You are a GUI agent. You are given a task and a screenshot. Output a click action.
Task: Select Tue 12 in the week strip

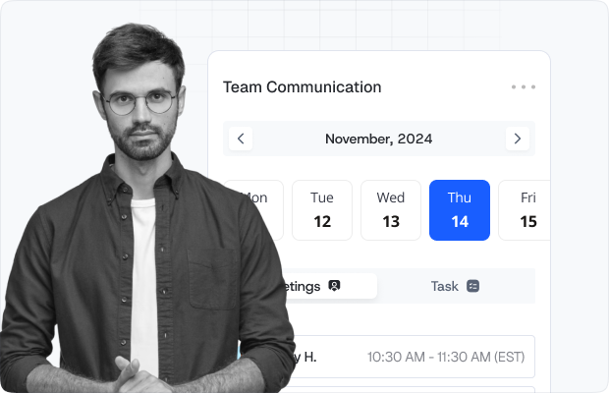coord(322,210)
